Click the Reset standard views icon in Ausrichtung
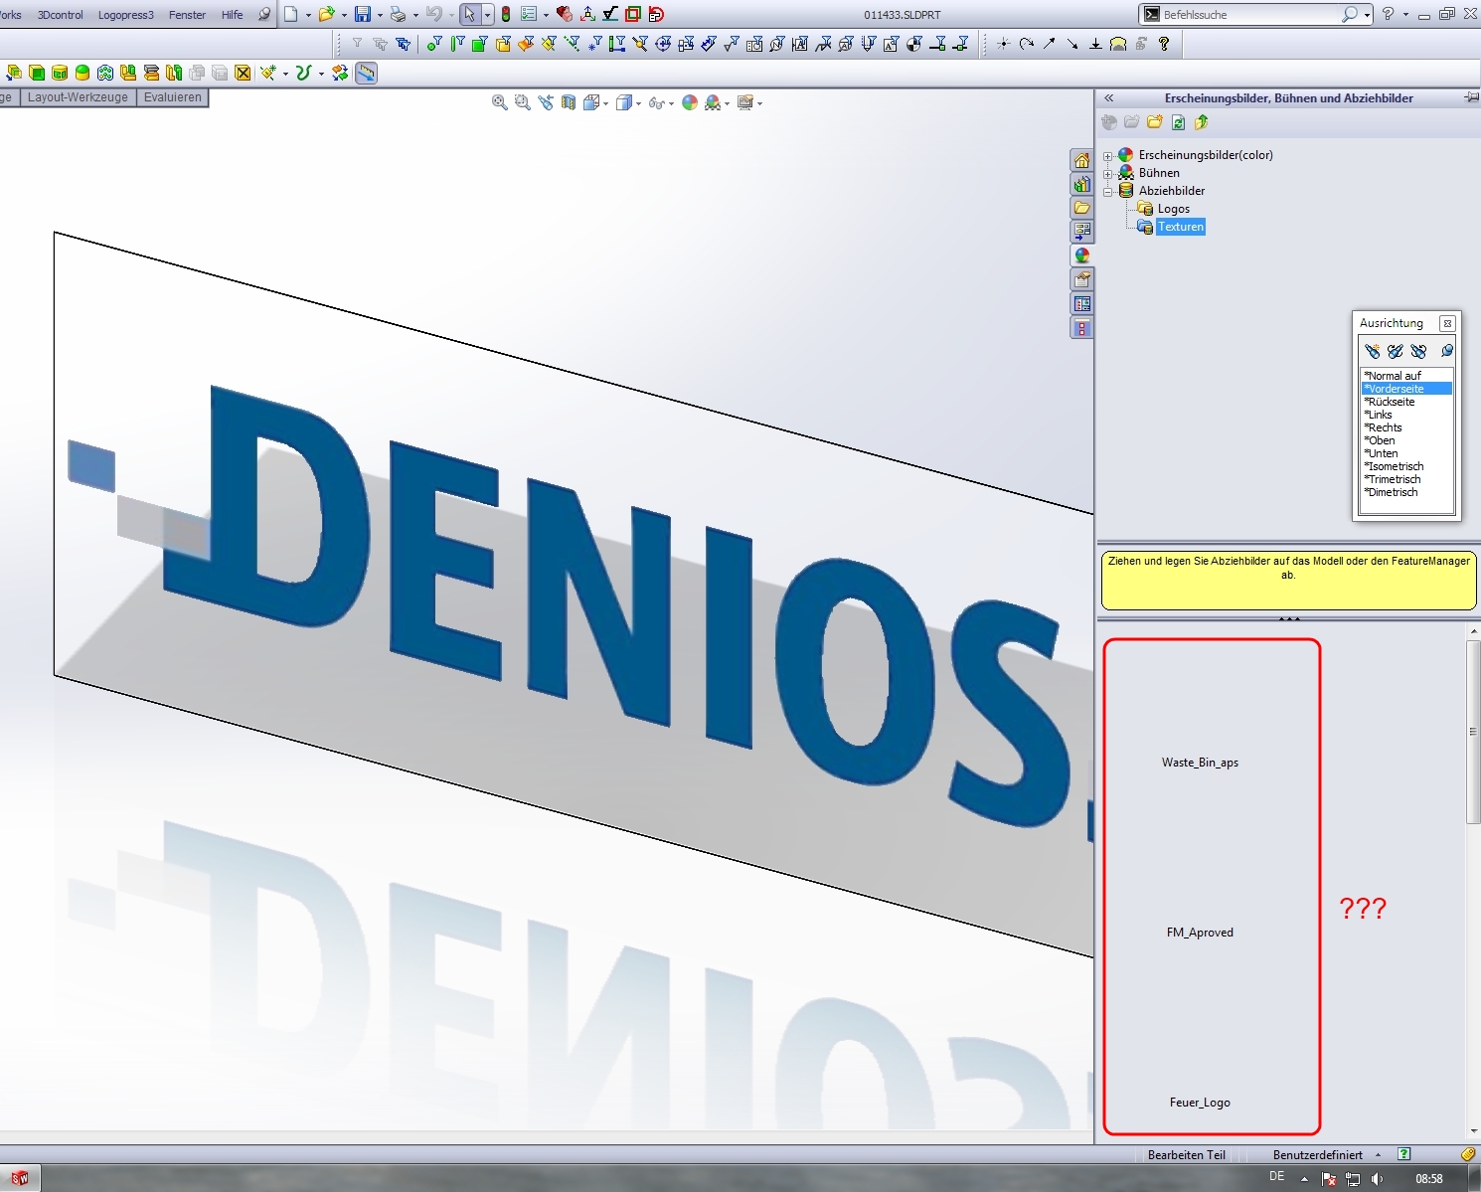 click(x=1418, y=351)
